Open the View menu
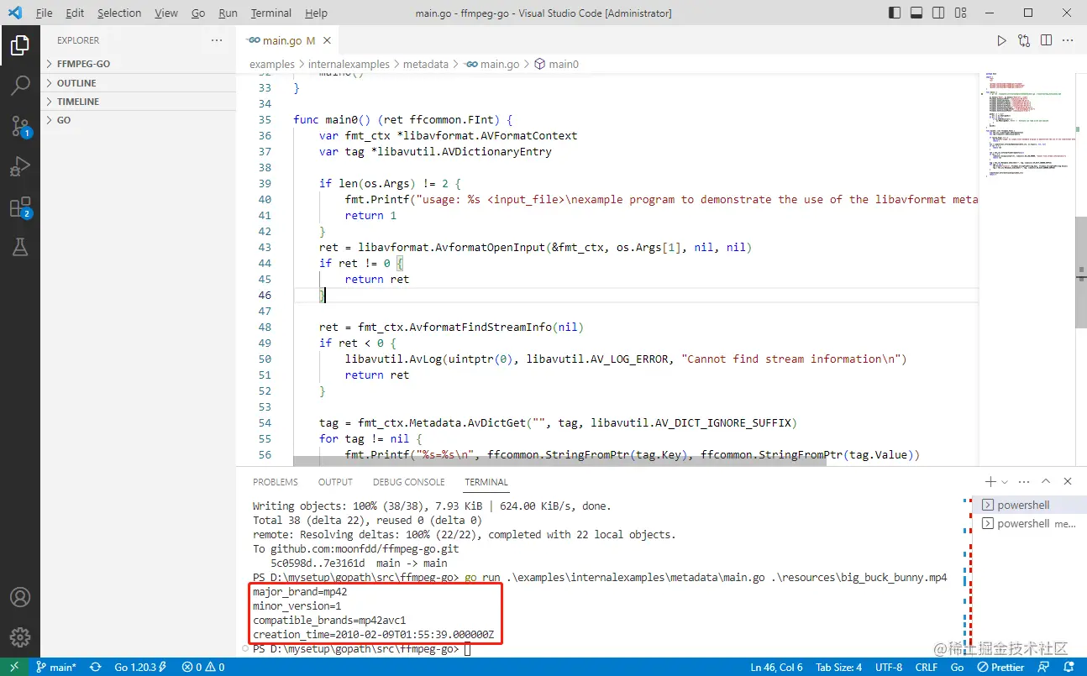 pos(166,13)
